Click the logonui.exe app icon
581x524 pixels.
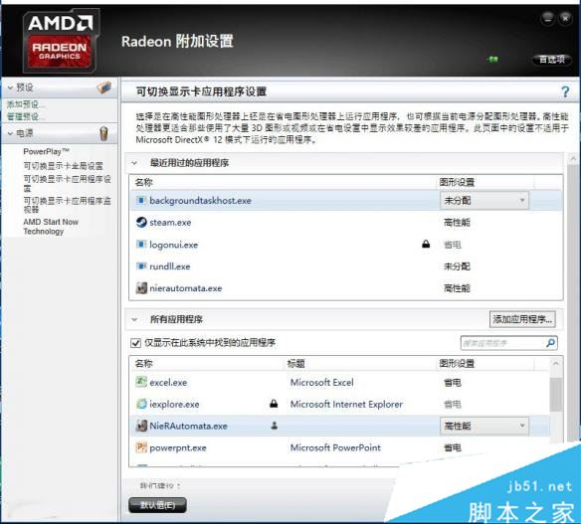click(x=141, y=245)
